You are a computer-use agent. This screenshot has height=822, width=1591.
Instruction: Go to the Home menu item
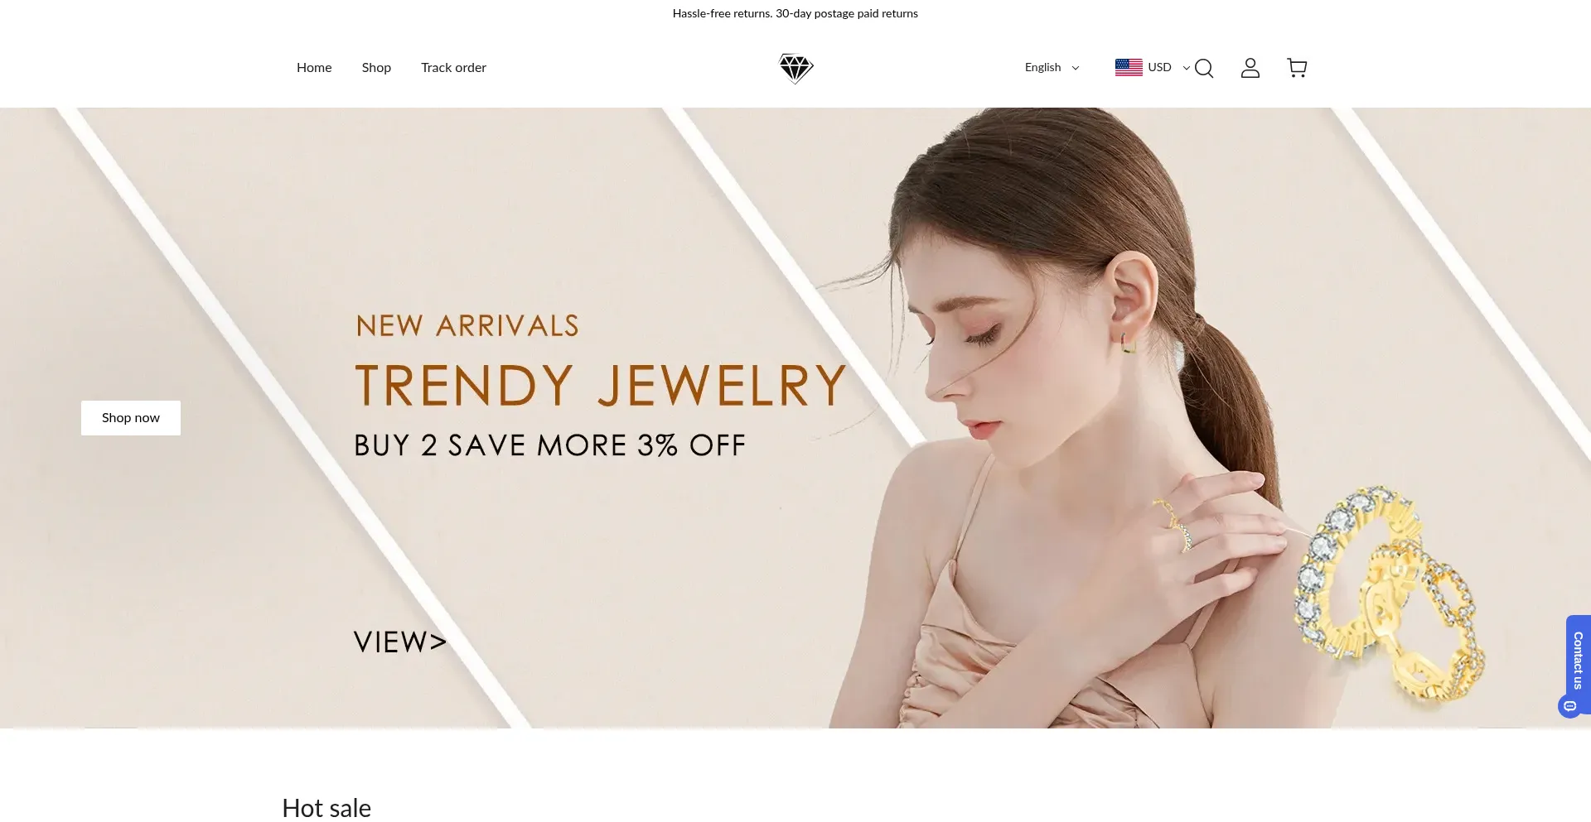click(314, 68)
